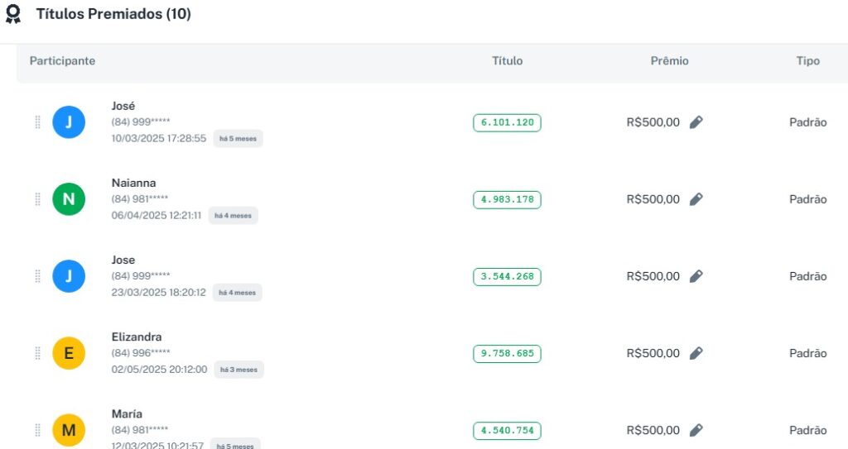The image size is (848, 449).
Task: Click the Prêmio column header
Action: tap(669, 61)
